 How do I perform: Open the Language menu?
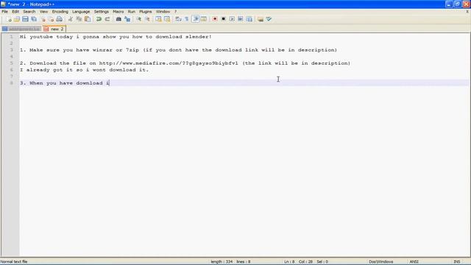[x=81, y=12]
